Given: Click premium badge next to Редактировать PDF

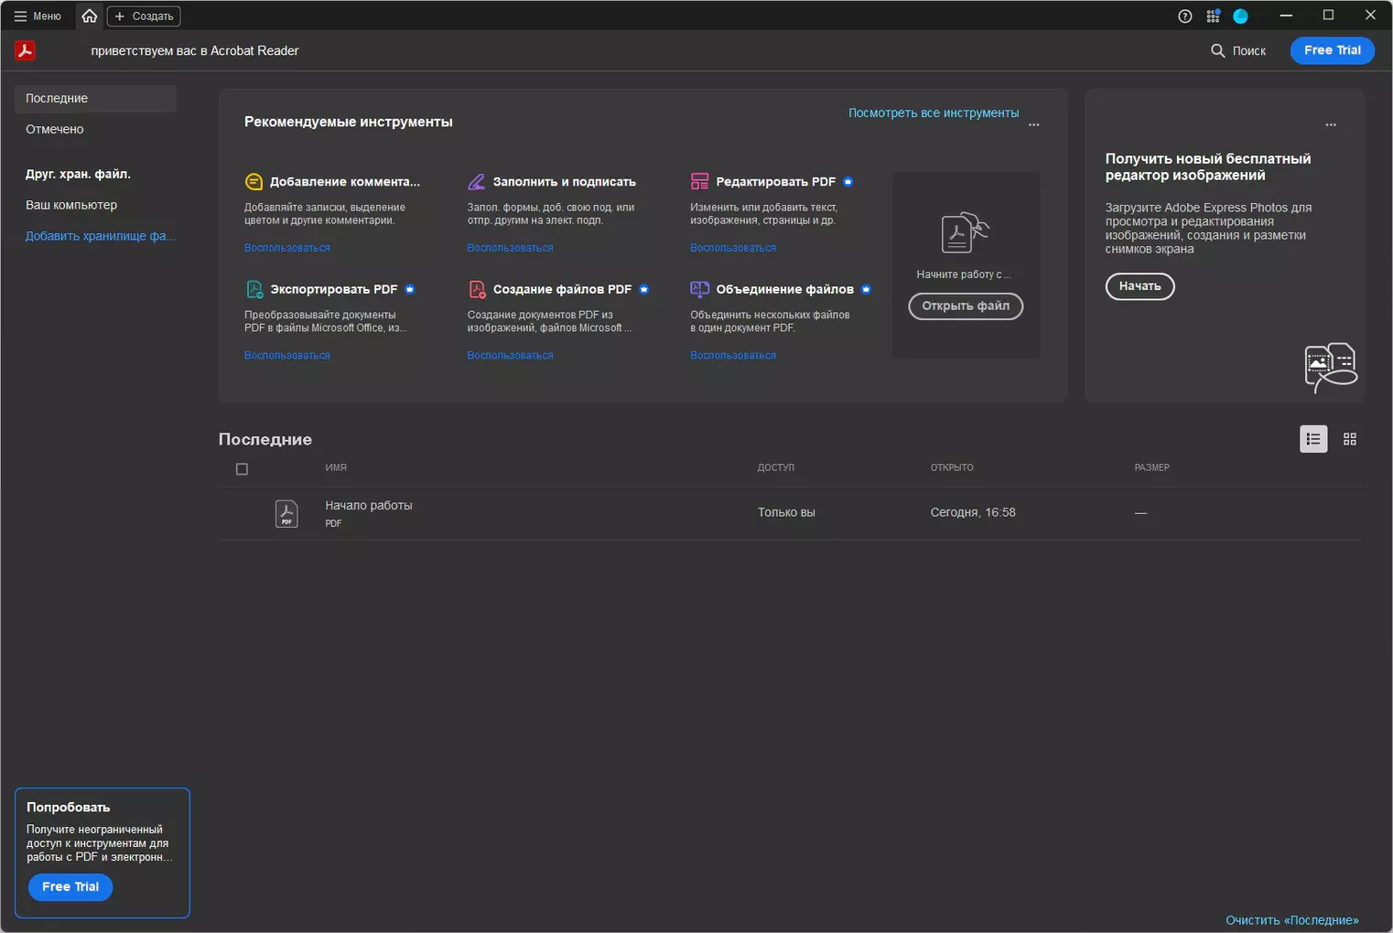Looking at the screenshot, I should 848,182.
